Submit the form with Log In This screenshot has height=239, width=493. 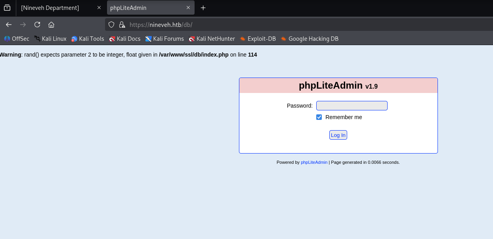pos(338,135)
